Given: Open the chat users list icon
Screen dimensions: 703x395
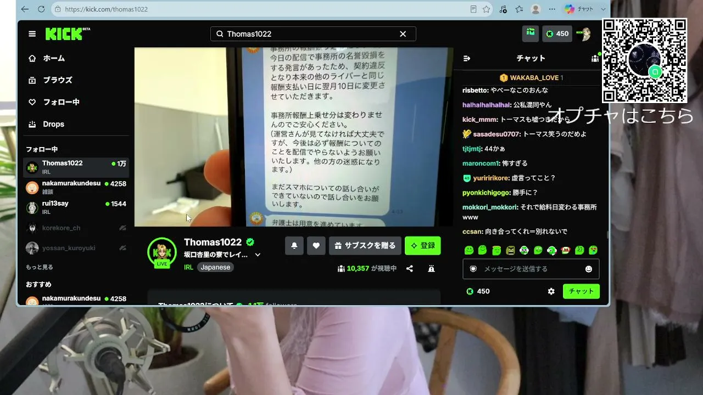Looking at the screenshot, I should tap(595, 58).
